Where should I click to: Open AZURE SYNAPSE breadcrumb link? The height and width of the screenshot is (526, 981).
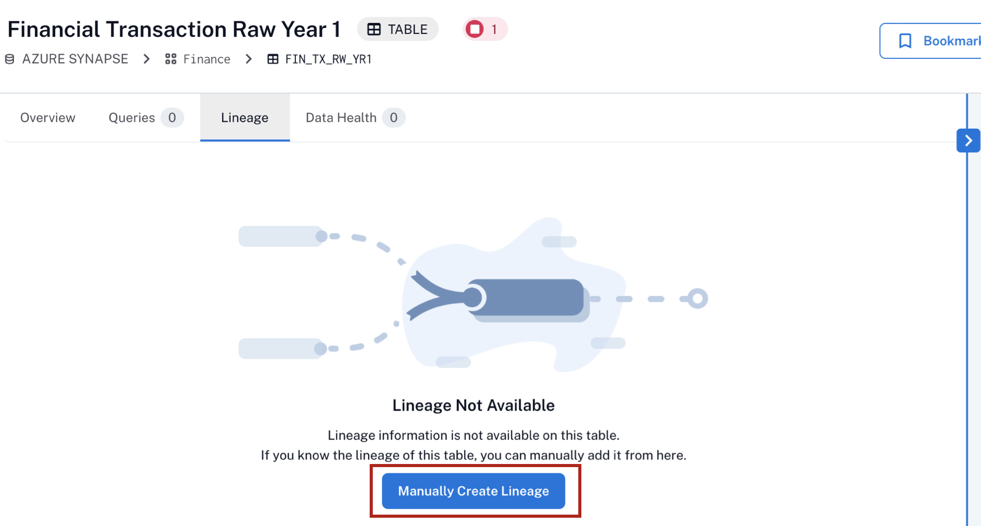coord(75,59)
